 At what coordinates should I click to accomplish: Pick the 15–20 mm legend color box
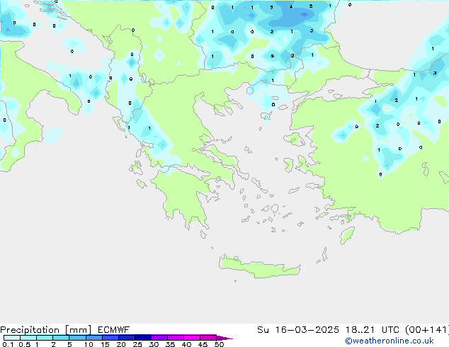[x=110, y=338]
